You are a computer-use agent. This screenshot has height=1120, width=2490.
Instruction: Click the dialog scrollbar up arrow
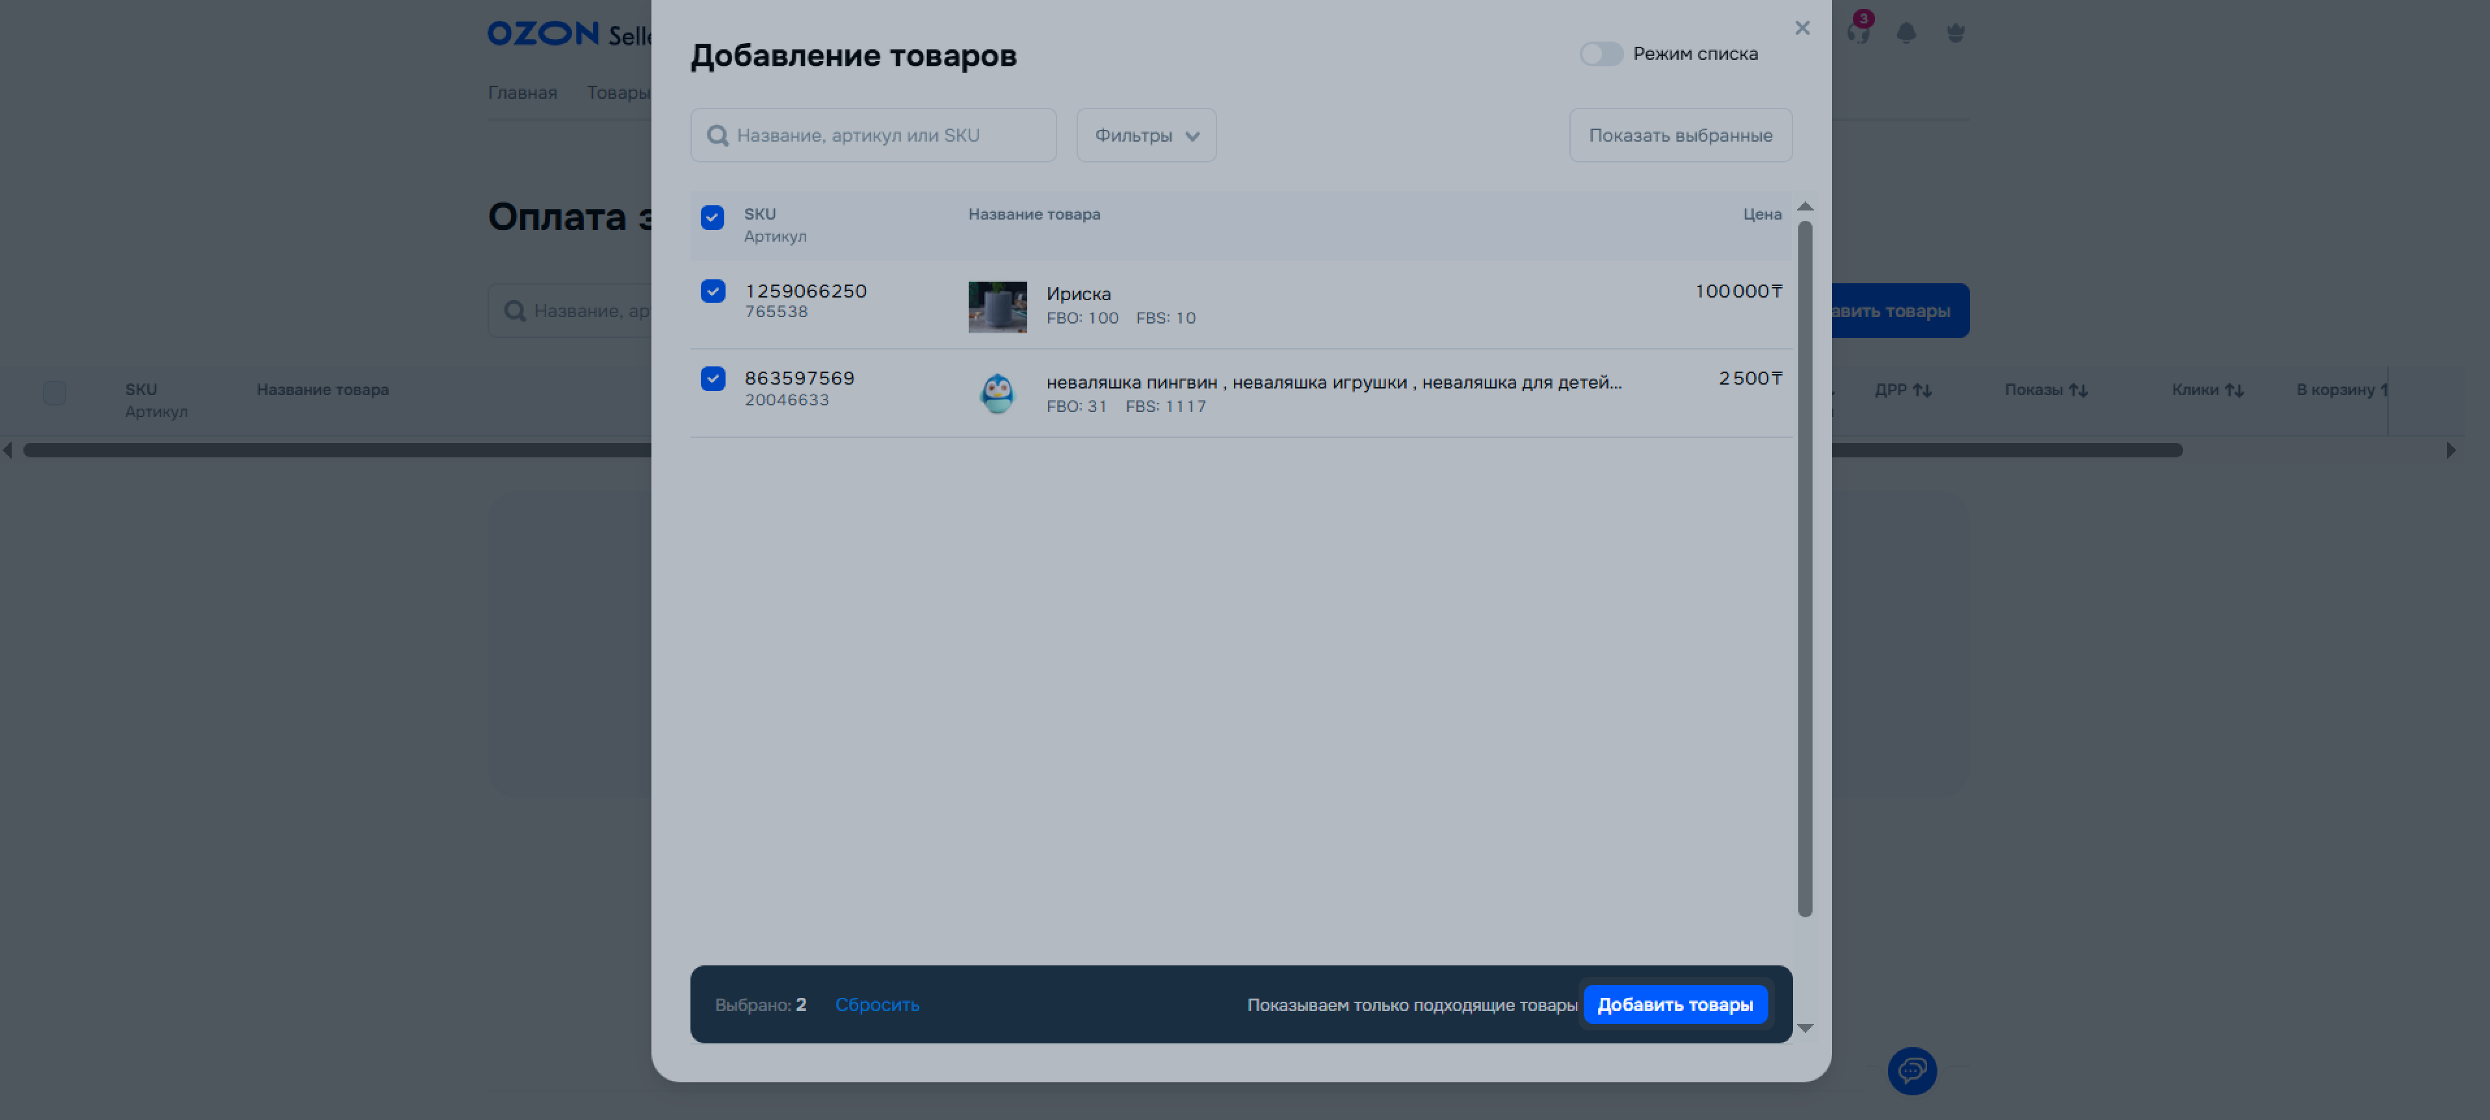1805,207
